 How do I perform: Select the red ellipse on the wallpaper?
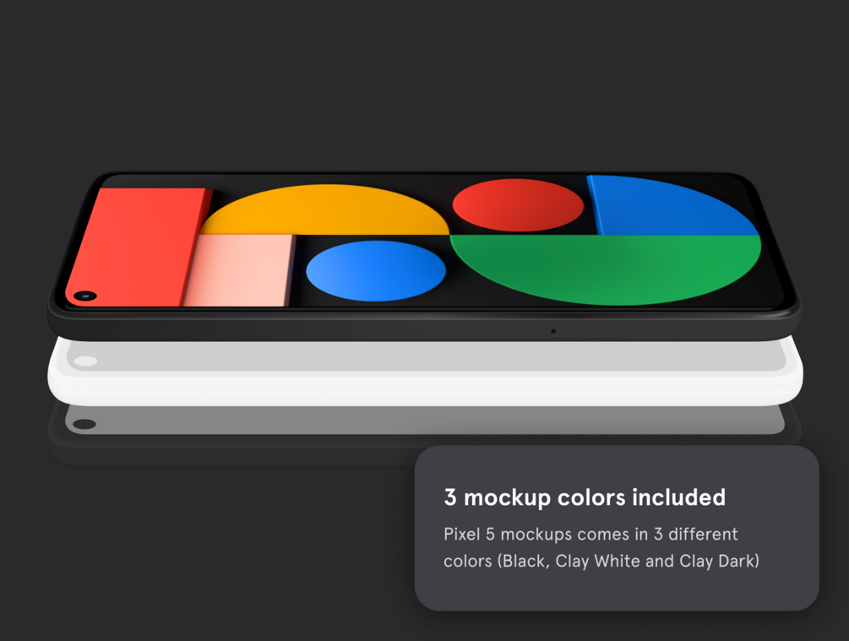click(x=518, y=205)
